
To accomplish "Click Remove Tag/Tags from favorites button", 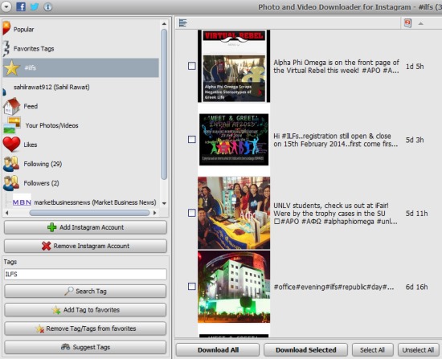I will coord(85,328).
